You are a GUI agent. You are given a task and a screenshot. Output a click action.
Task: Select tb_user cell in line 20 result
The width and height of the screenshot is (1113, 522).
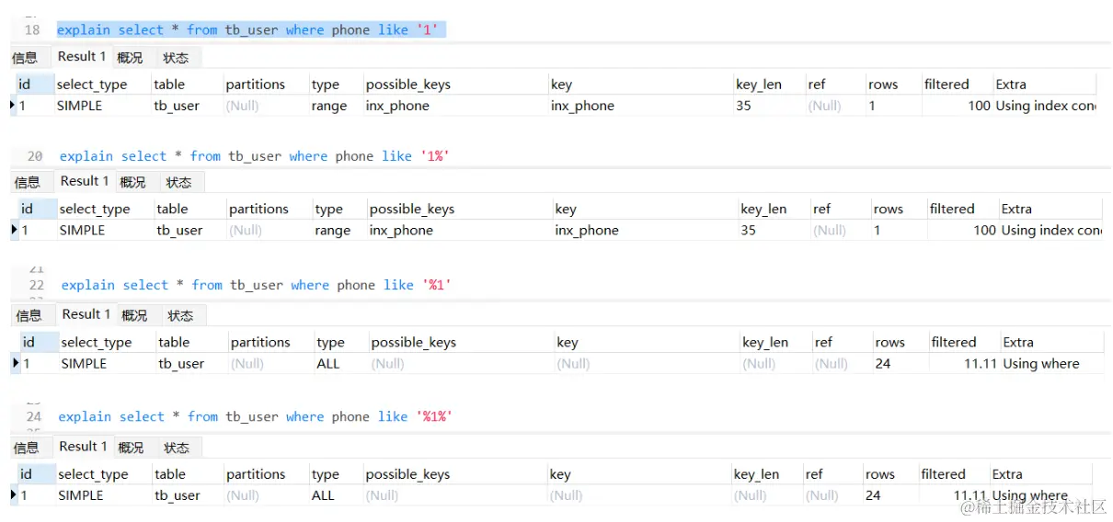point(179,230)
